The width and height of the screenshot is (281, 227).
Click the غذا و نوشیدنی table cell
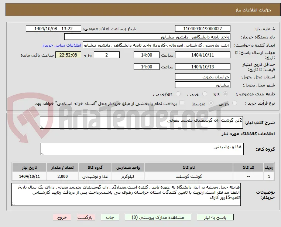click(x=95, y=176)
